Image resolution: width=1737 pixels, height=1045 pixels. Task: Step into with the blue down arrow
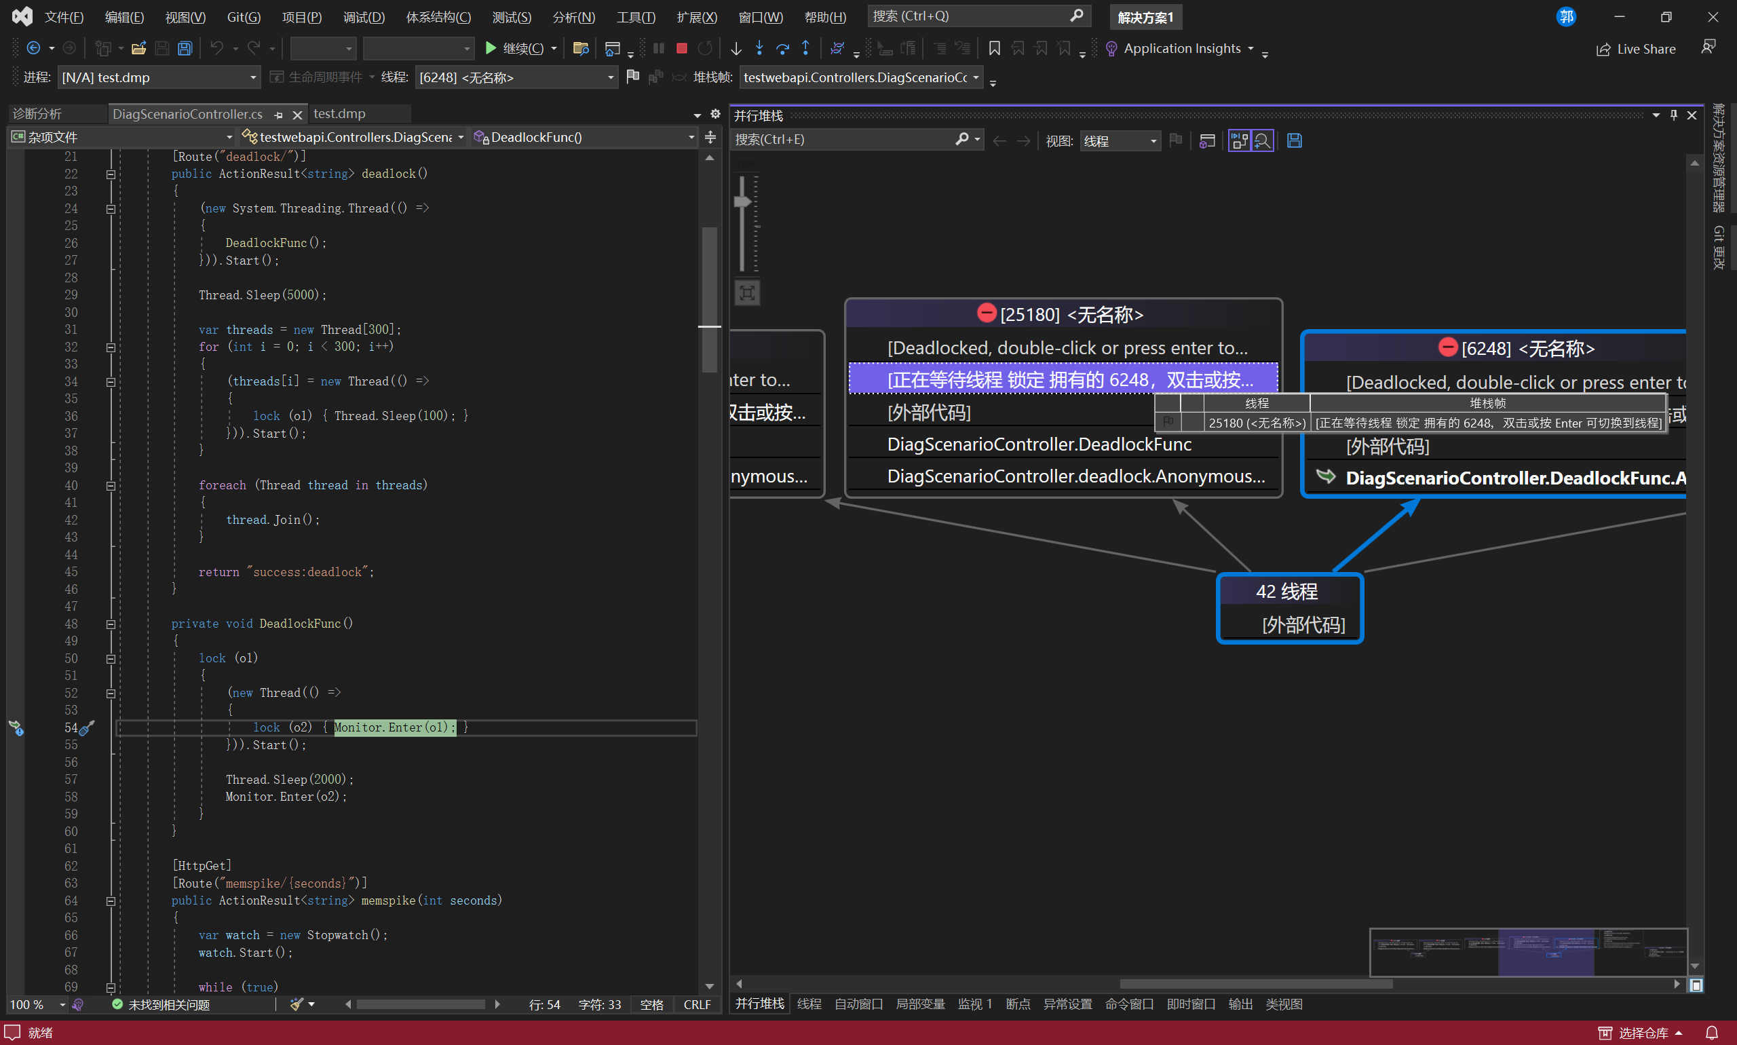click(759, 48)
